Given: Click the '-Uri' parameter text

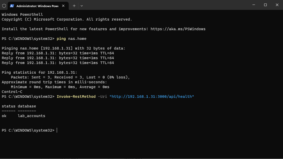Looking at the screenshot, I should tap(102, 97).
